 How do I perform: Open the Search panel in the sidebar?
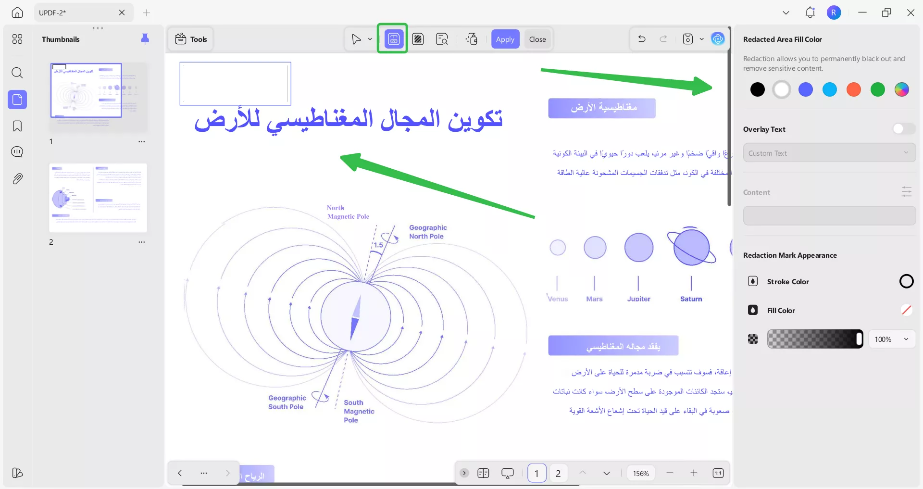click(17, 73)
